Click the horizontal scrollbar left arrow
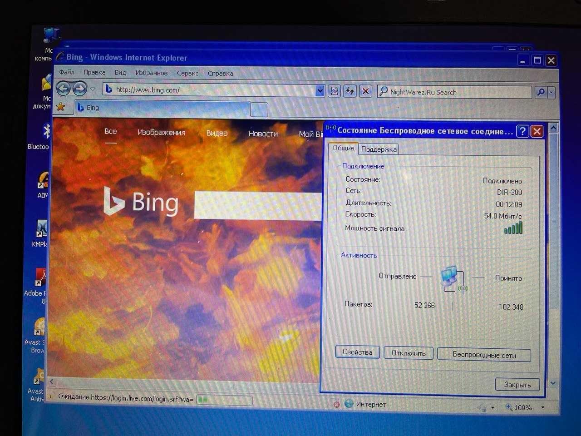The width and height of the screenshot is (581, 436). (x=52, y=381)
